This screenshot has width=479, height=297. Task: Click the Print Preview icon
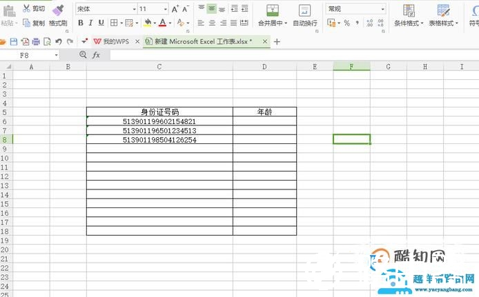47,41
